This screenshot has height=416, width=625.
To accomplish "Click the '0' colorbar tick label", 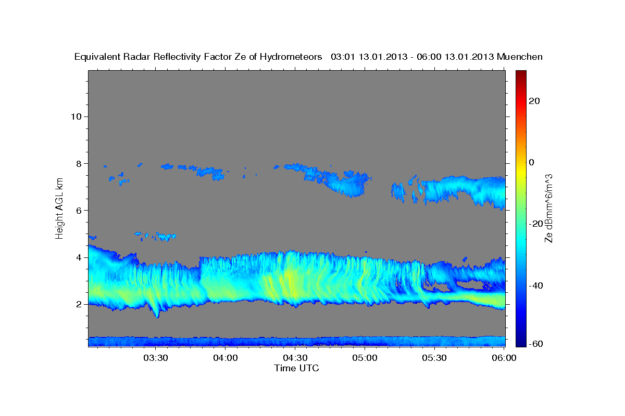I will pos(531,162).
